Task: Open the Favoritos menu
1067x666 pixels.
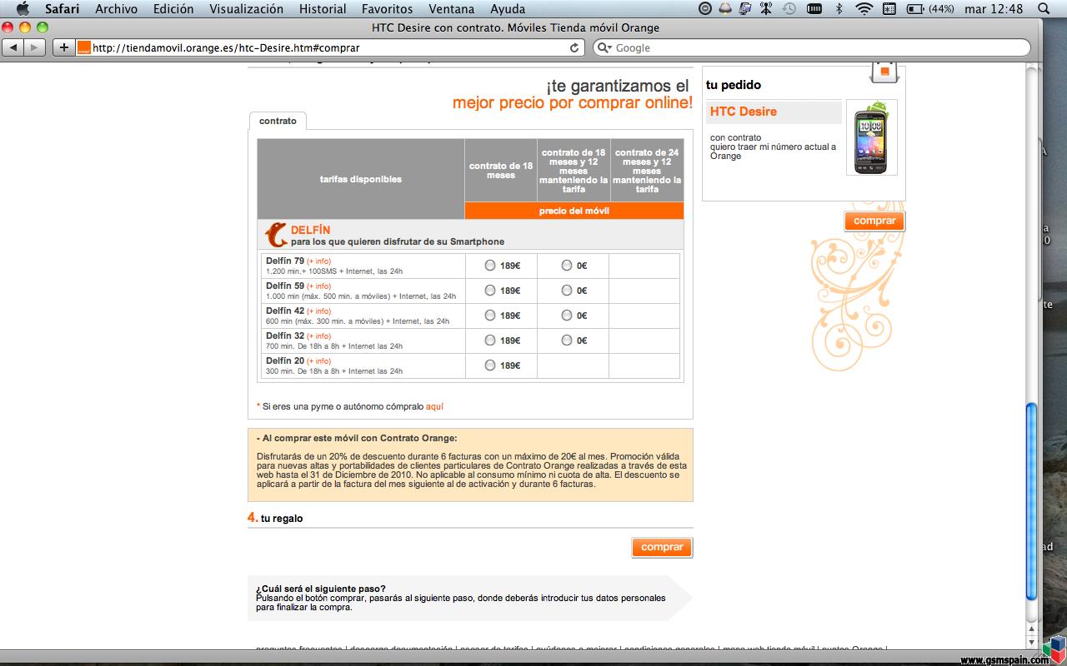Action: pos(387,9)
